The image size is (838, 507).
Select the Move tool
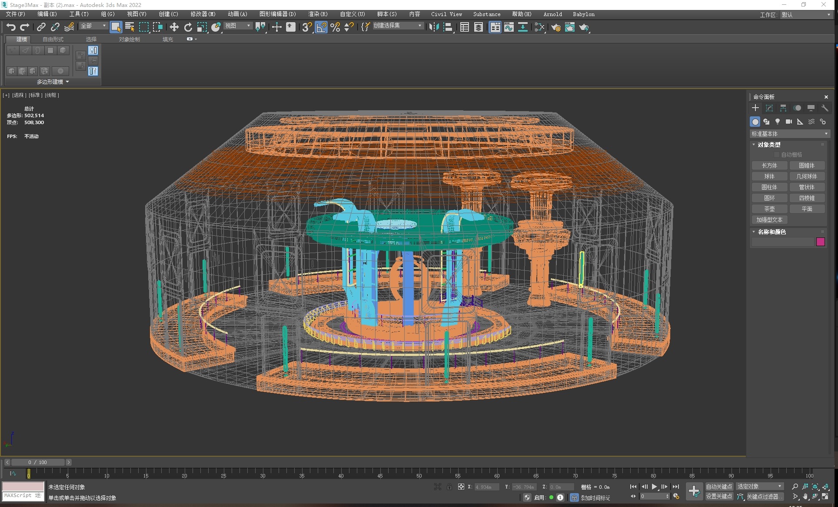click(x=174, y=27)
